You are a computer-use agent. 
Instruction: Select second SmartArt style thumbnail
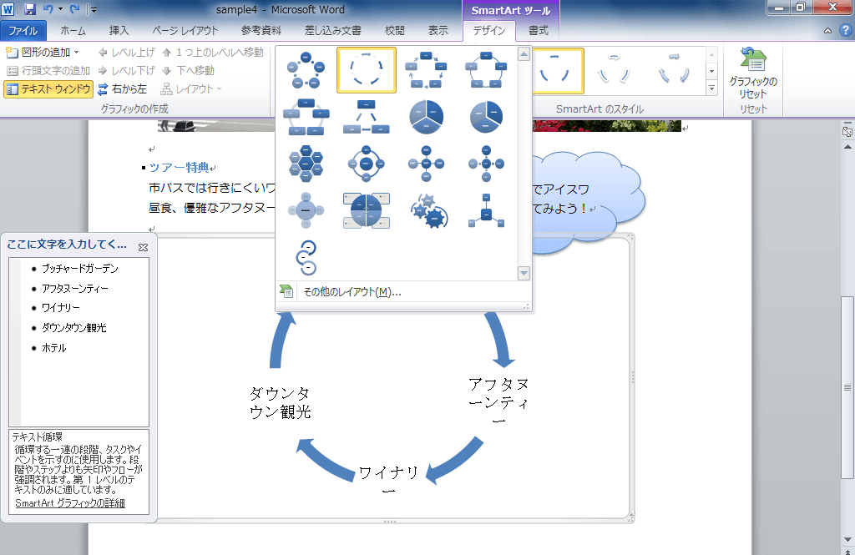[614, 71]
